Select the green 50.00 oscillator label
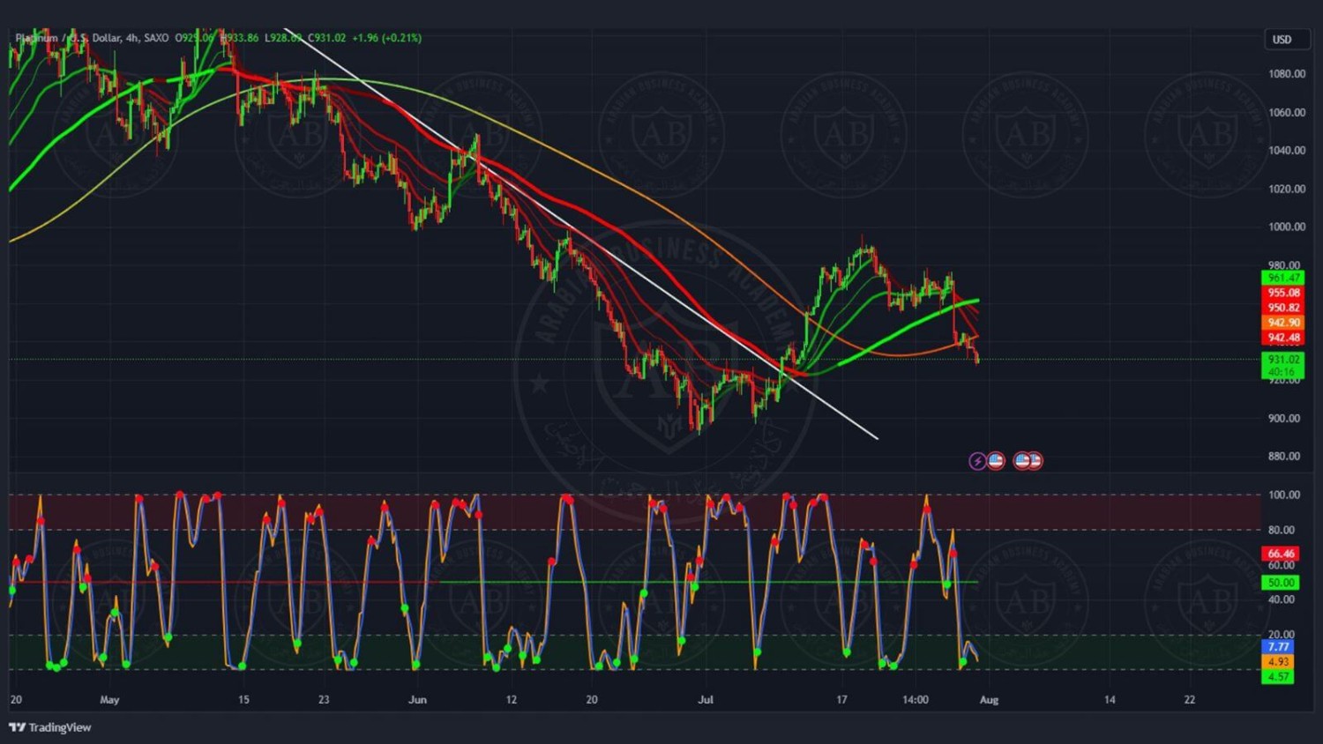Image resolution: width=1323 pixels, height=744 pixels. click(x=1281, y=583)
